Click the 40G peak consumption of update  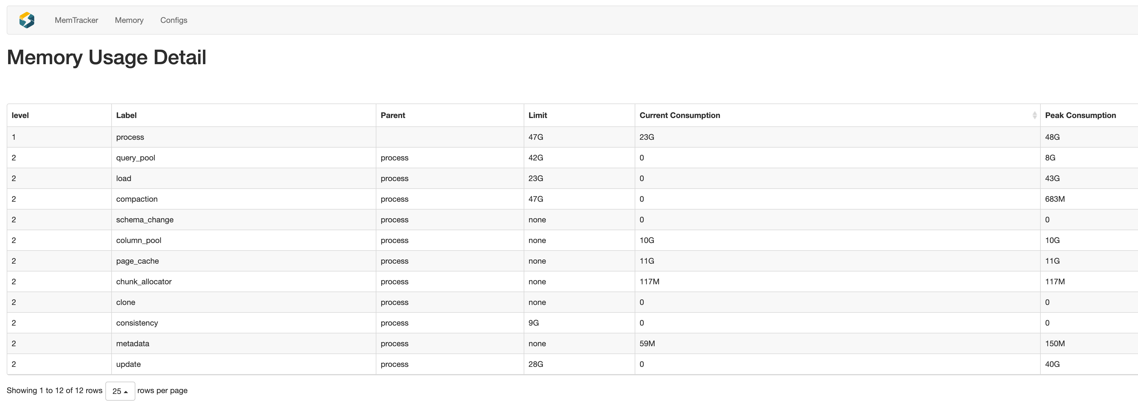click(x=1052, y=364)
